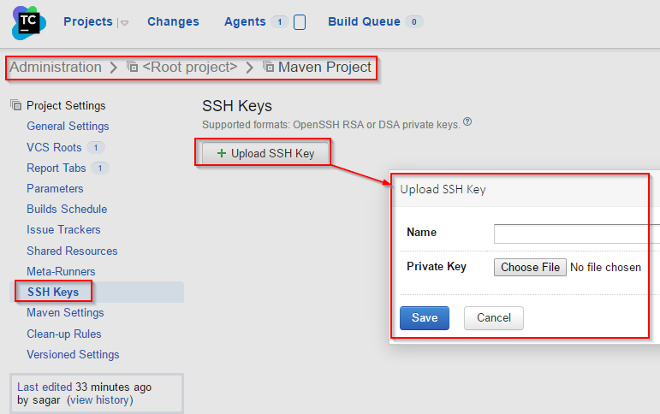Image resolution: width=660 pixels, height=414 pixels.
Task: Open Builds Schedule
Action: 67,209
